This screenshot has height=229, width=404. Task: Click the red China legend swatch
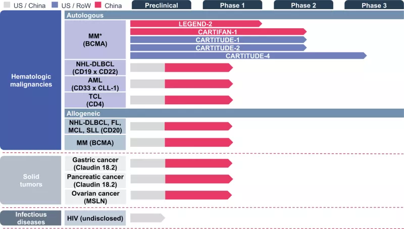[x=98, y=5]
